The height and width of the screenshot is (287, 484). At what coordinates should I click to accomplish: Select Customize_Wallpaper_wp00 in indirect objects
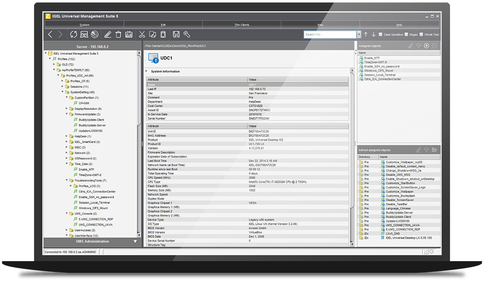tap(404, 162)
